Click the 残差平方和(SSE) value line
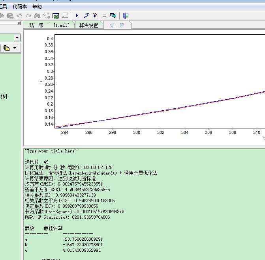 tap(68, 189)
